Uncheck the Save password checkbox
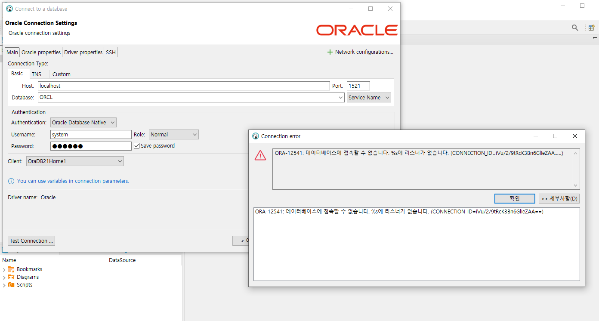This screenshot has width=599, height=321. [x=136, y=145]
